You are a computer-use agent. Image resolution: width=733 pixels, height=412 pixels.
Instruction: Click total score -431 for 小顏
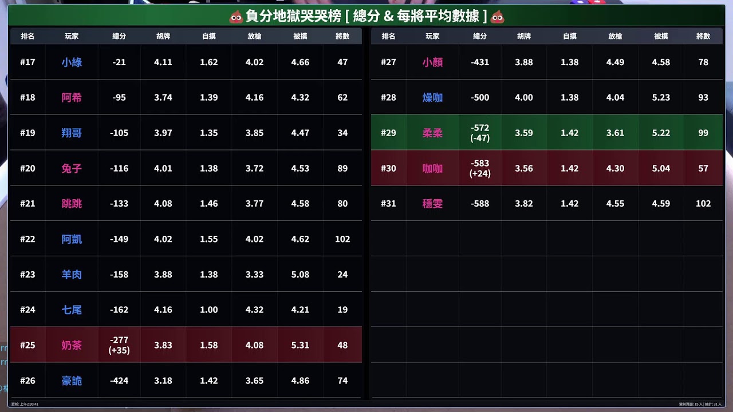[x=480, y=62]
